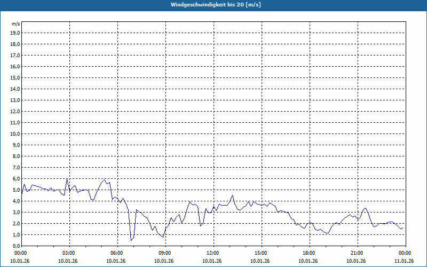Viewport: 427px width, 267px height.
Task: Click the wind speed peak near 03:00
Action: pos(67,179)
